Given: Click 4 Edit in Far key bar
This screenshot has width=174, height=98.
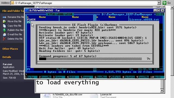Looking at the screenshot, I should 73,77.
